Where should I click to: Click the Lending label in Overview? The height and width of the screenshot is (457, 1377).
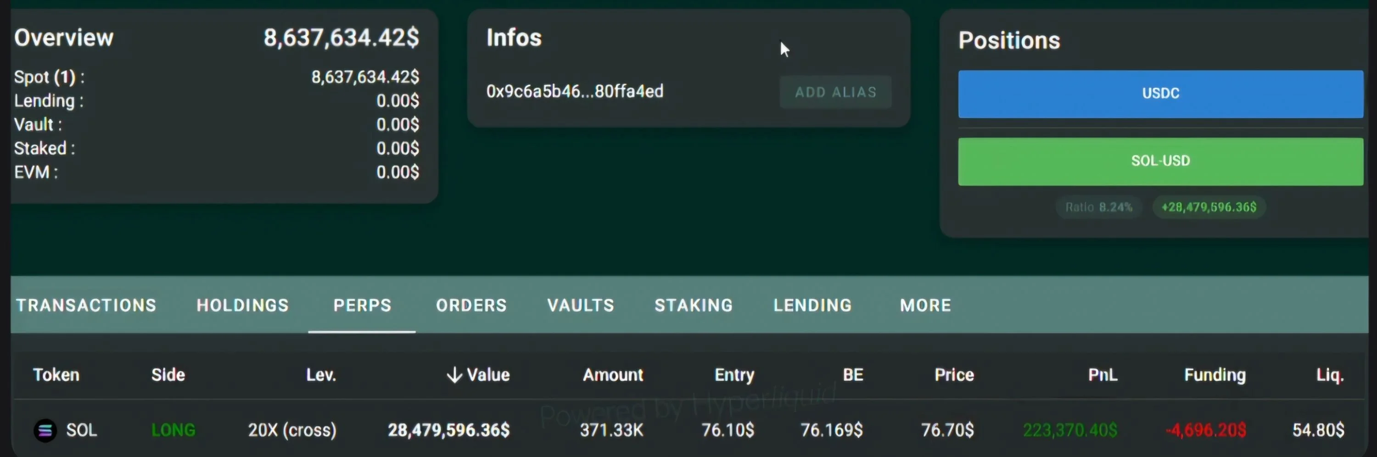[49, 101]
